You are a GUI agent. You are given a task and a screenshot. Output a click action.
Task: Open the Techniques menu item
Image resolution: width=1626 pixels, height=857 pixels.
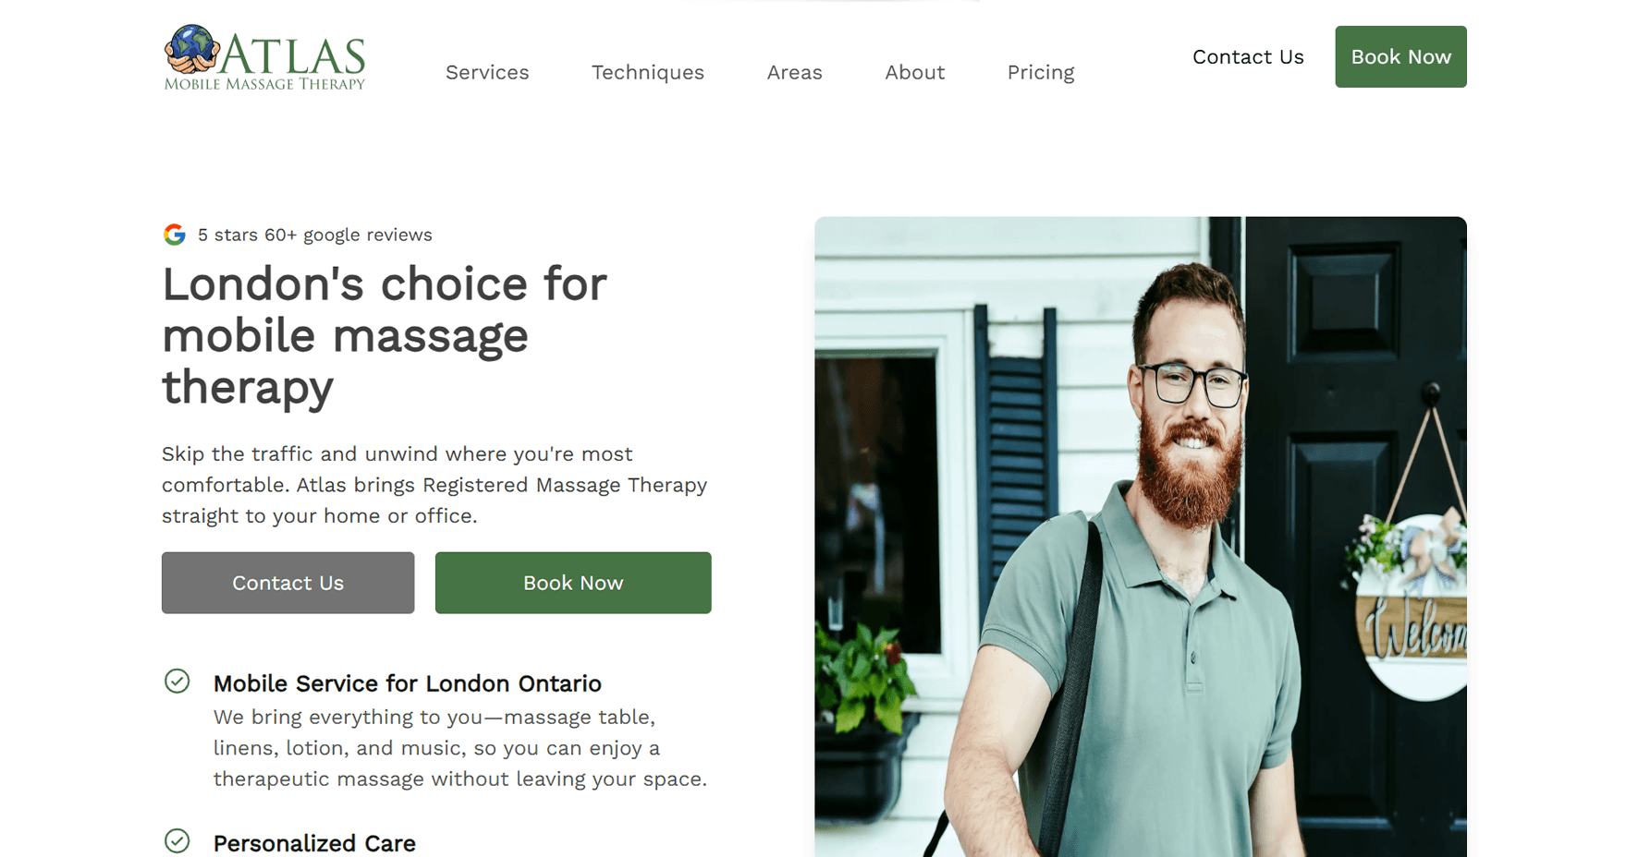(x=648, y=72)
